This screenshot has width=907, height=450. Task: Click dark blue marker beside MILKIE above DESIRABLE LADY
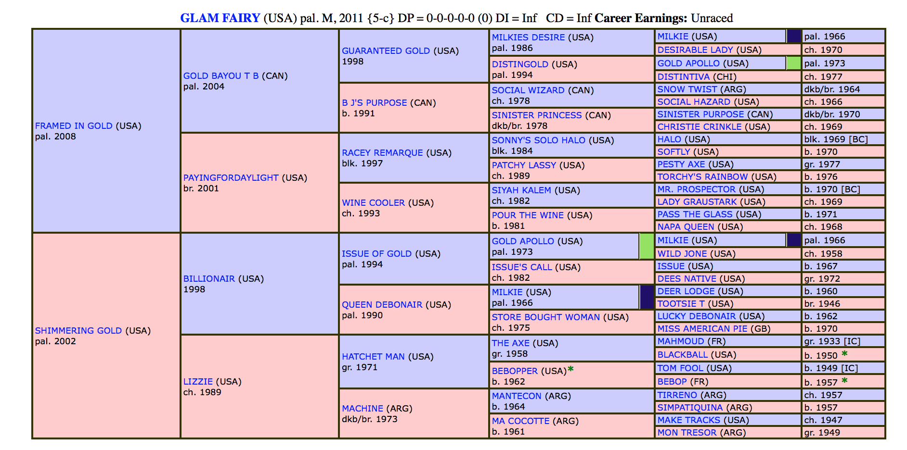[793, 37]
